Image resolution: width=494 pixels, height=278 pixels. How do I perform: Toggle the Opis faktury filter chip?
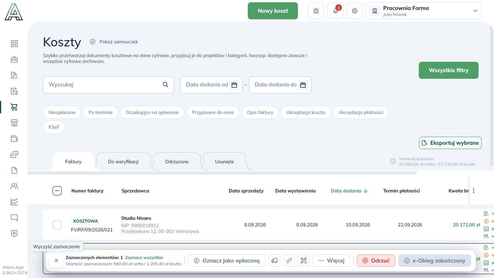pos(260,112)
